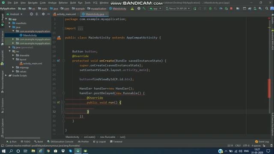Click the collapse all icon in Project panel
This screenshot has width=274, height=154.
coord(37,14)
